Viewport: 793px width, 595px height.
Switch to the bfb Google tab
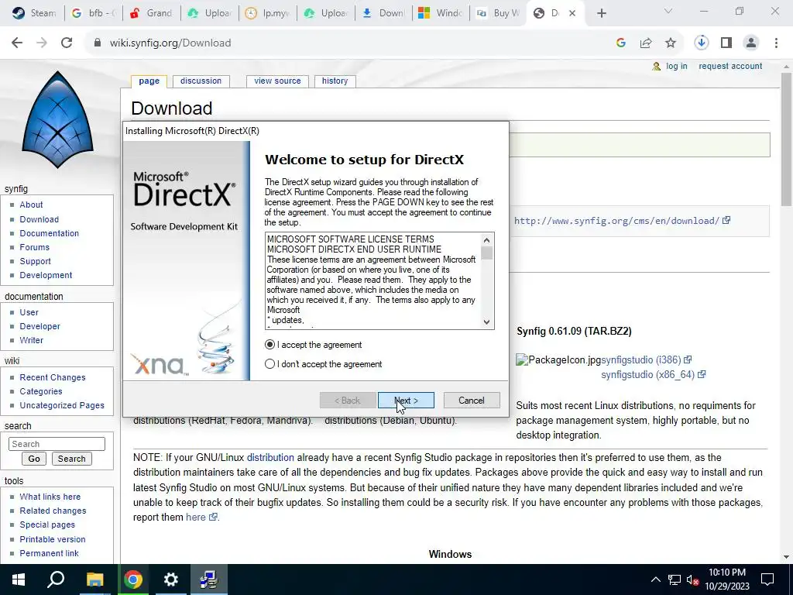(x=94, y=13)
